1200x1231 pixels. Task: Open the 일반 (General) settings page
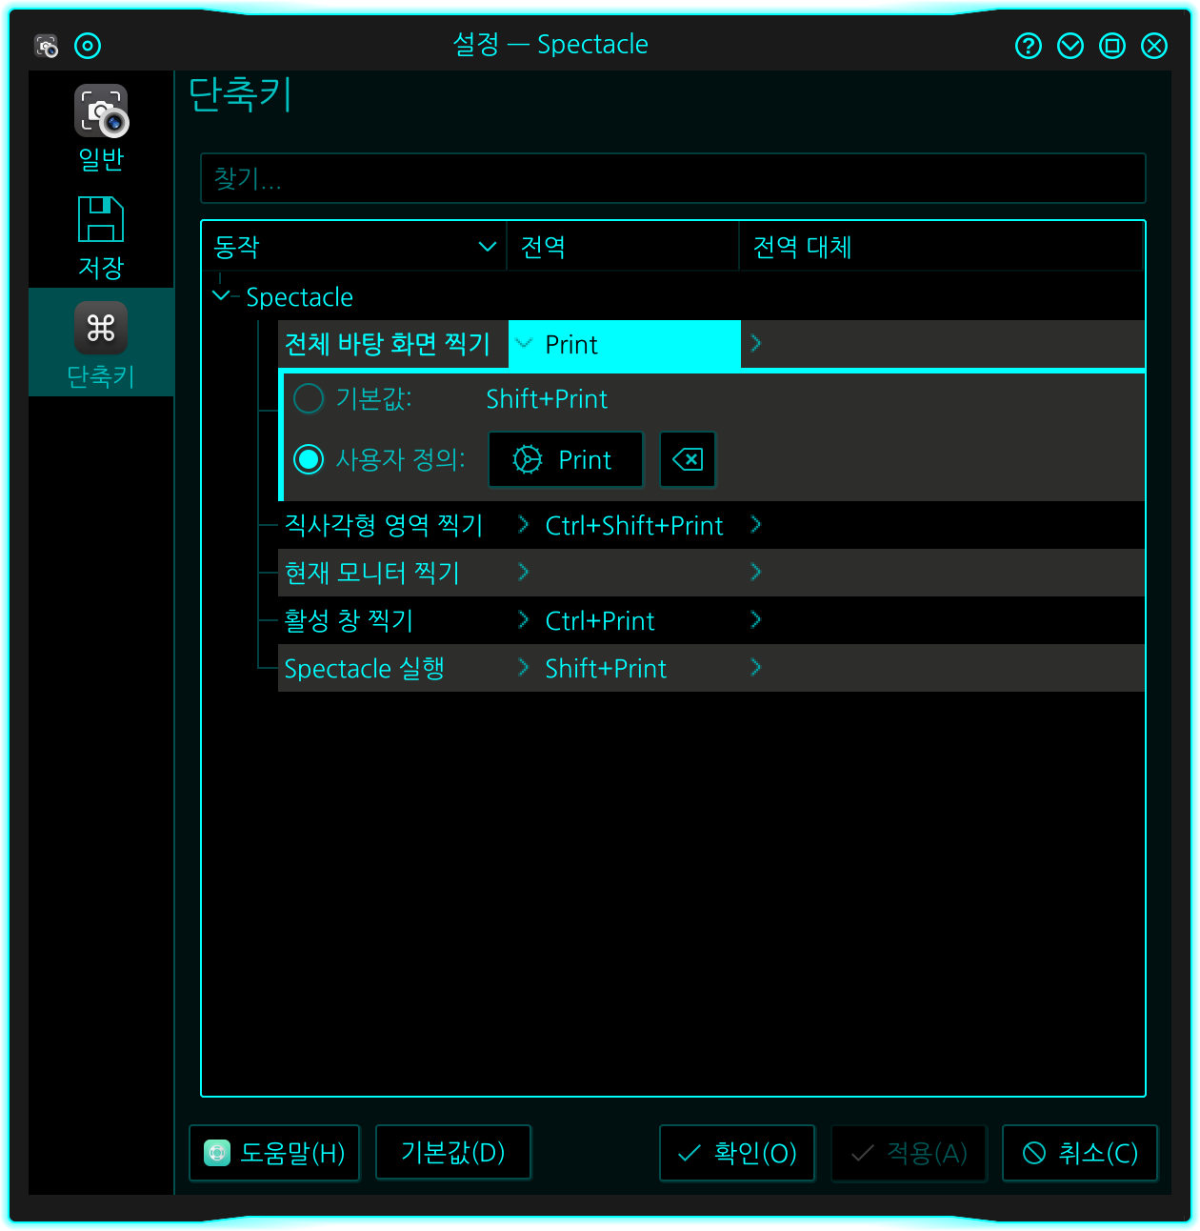coord(101,129)
